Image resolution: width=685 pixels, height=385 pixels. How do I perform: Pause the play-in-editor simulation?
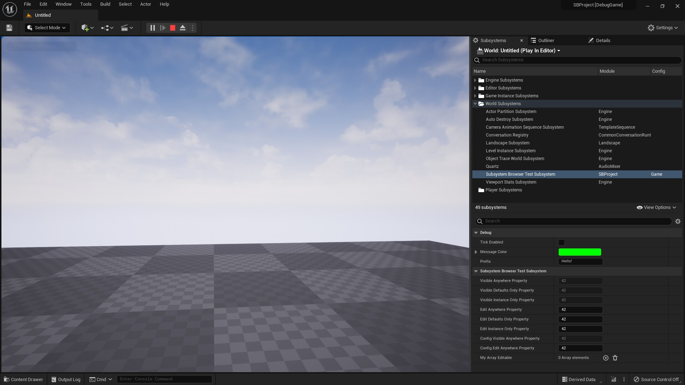click(152, 28)
